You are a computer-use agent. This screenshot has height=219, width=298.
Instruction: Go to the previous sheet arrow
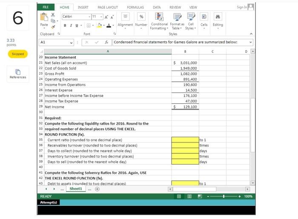[x=46, y=189]
